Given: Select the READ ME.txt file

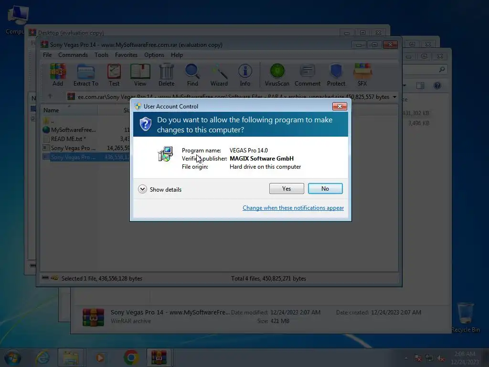Looking at the screenshot, I should [x=86, y=139].
